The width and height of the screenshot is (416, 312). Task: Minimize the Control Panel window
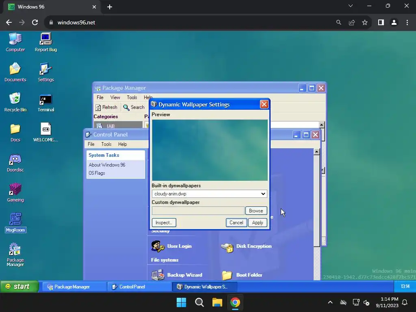[296, 135]
